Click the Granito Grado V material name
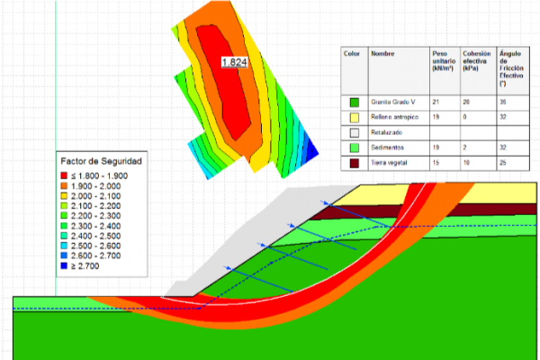540x360 pixels. point(391,101)
